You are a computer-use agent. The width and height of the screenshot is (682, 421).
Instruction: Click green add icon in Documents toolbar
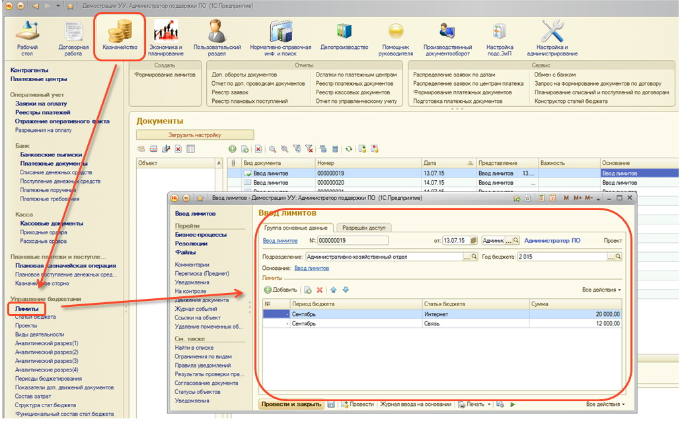pos(233,149)
